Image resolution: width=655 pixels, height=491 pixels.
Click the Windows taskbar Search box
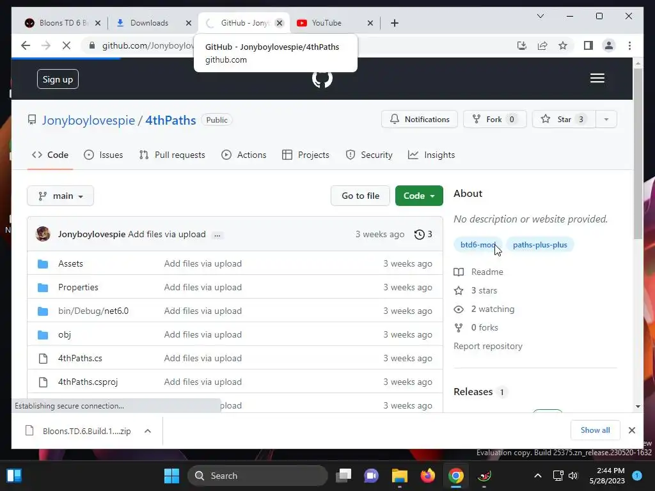258,476
